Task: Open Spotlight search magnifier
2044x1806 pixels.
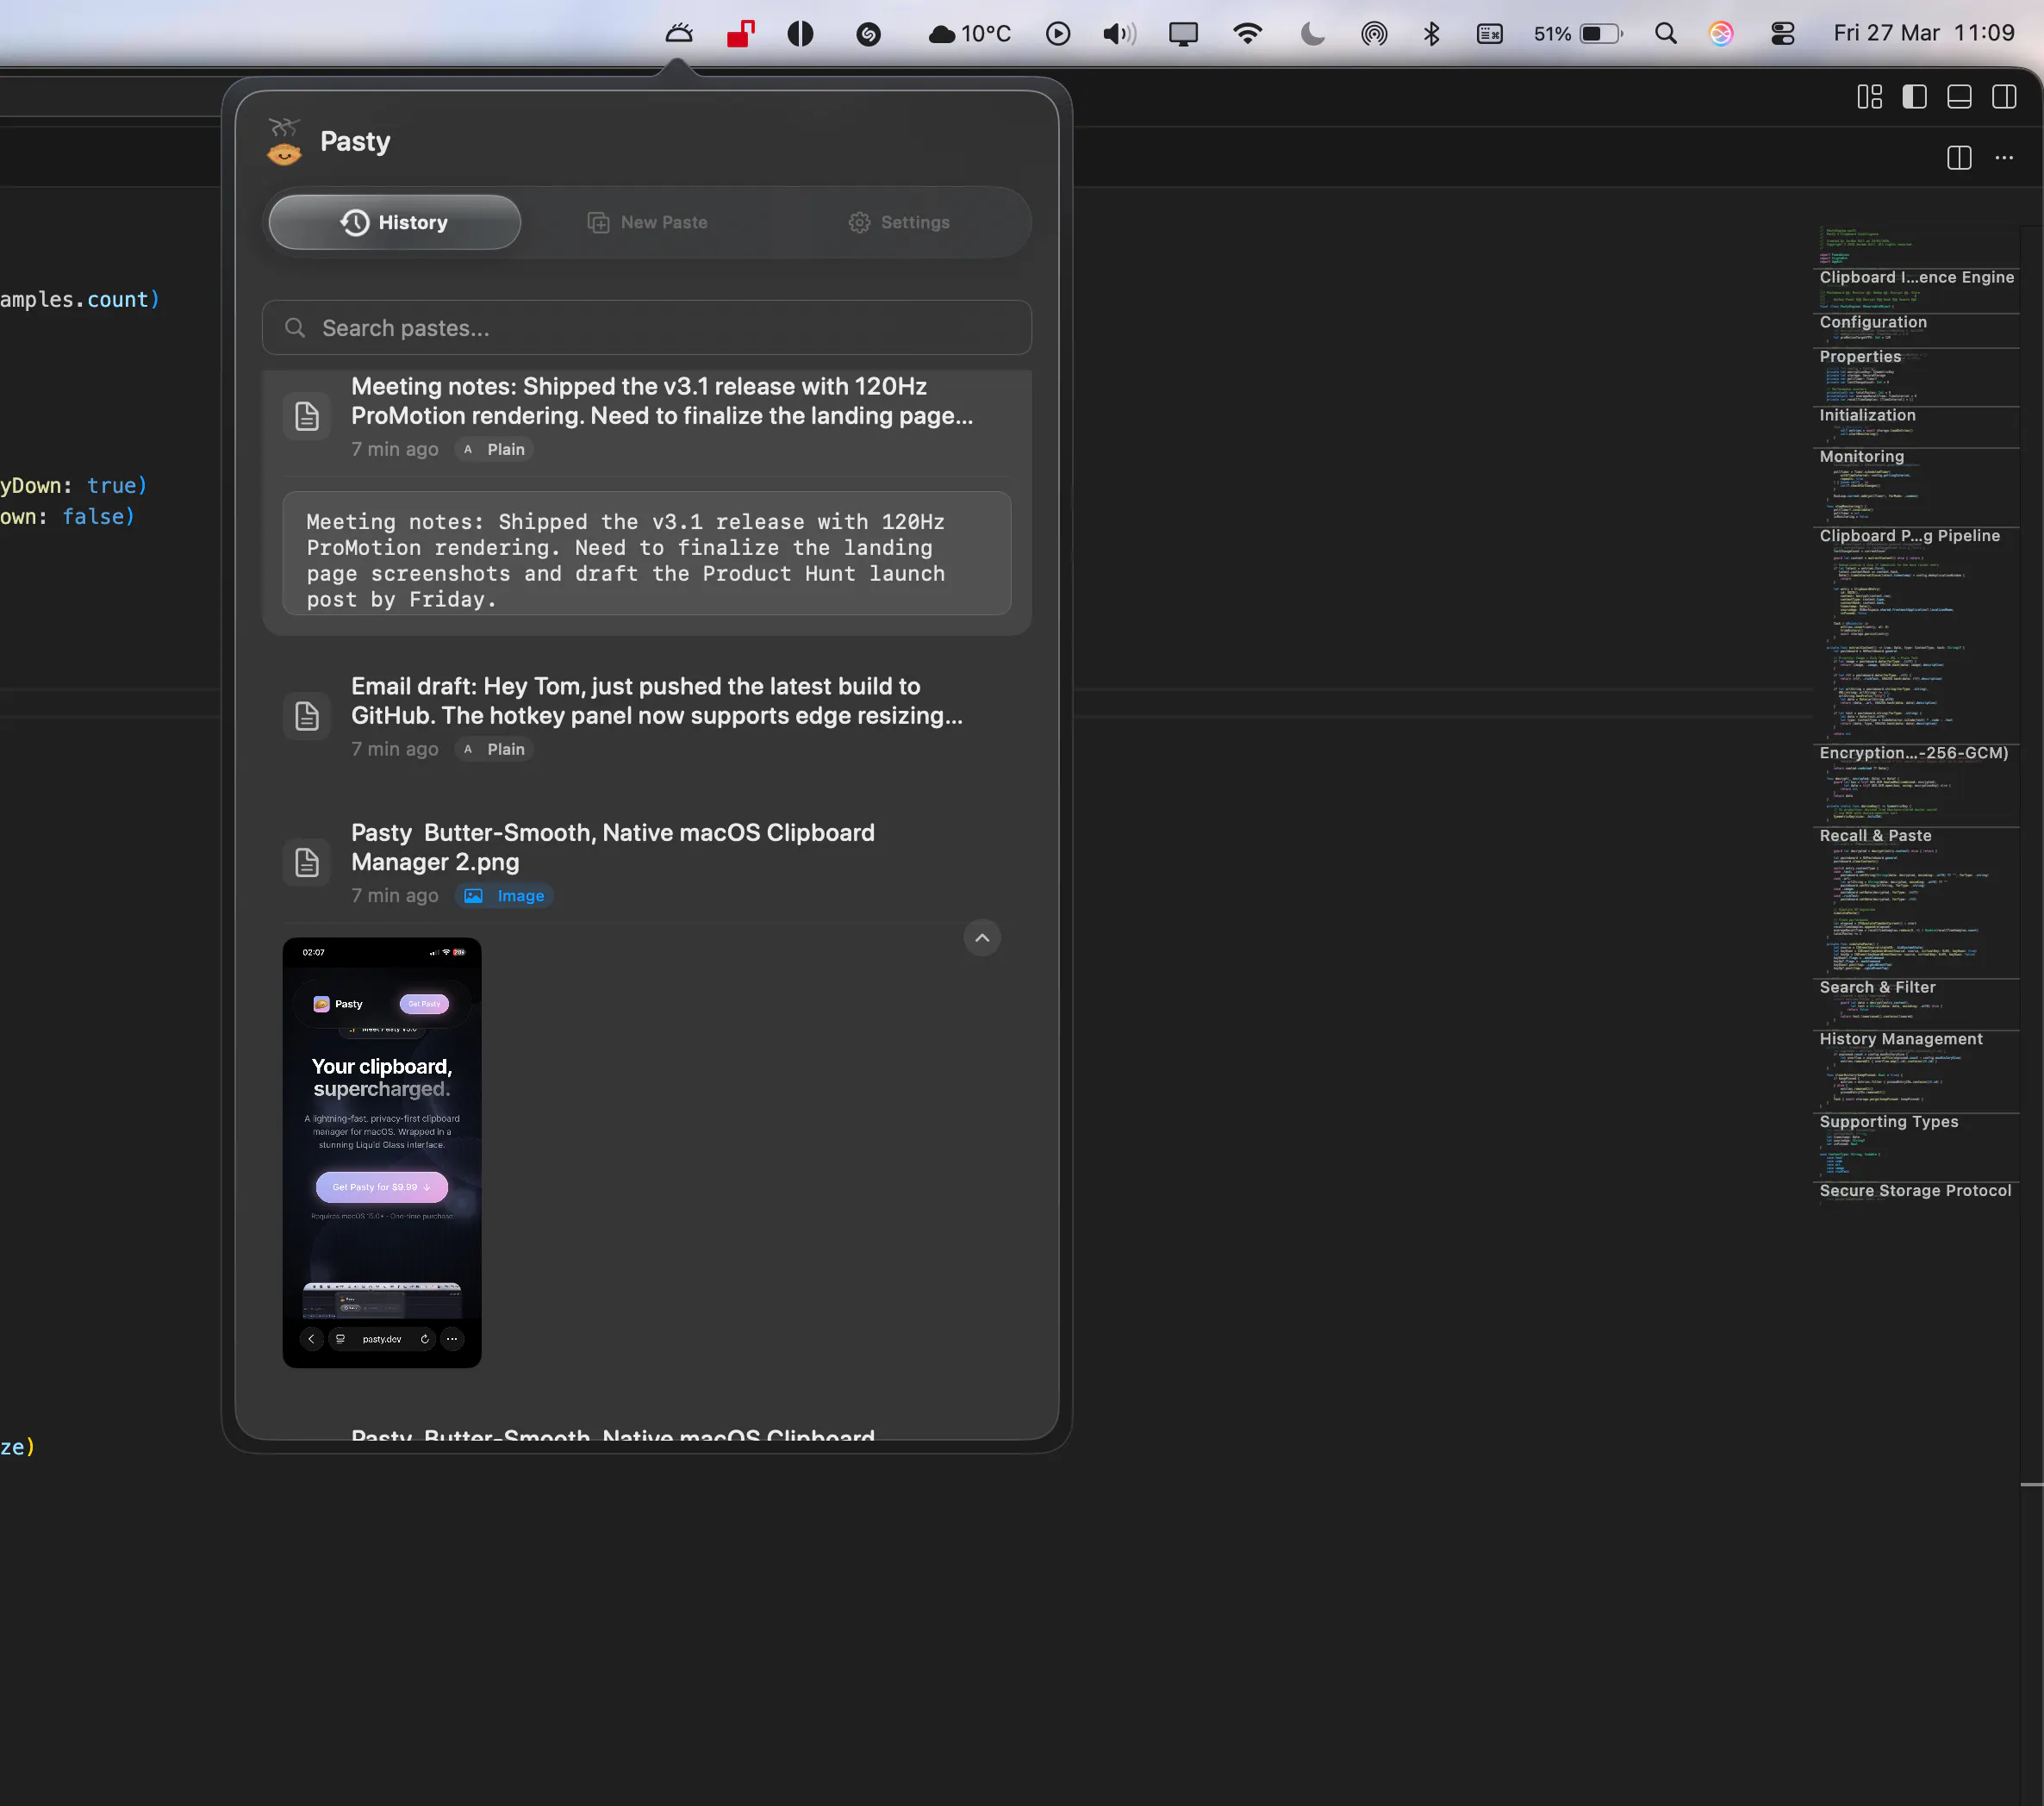Action: [1665, 34]
